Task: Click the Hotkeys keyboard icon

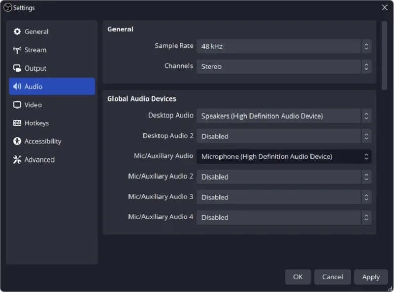Action: [17, 123]
